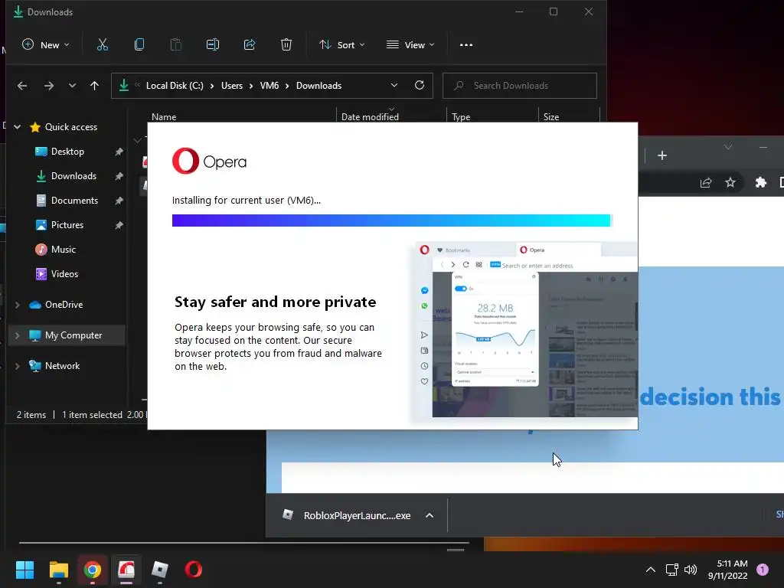This screenshot has height=588, width=784.
Task: Open volume tray icon
Action: tap(691, 570)
